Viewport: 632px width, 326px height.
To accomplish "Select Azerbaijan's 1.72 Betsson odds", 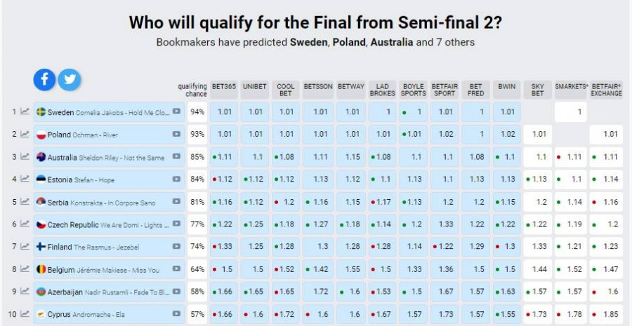I will pyautogui.click(x=320, y=292).
